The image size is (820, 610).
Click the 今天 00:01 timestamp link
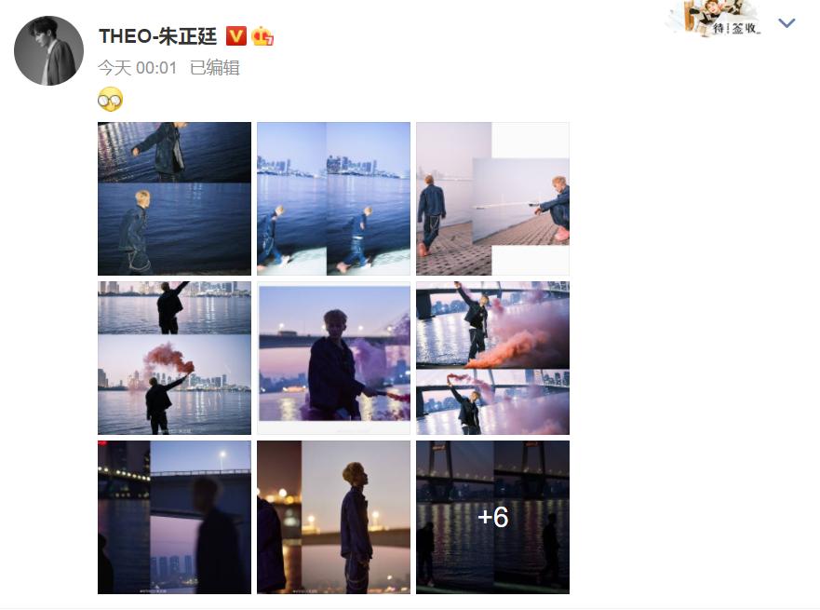pos(138,67)
